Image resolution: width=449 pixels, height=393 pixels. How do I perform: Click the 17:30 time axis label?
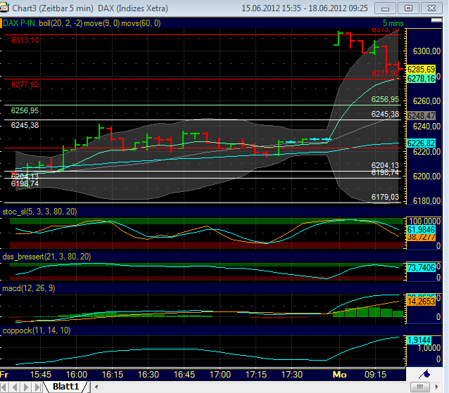292,375
